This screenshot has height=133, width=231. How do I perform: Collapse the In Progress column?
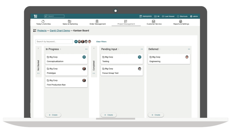click(86, 49)
